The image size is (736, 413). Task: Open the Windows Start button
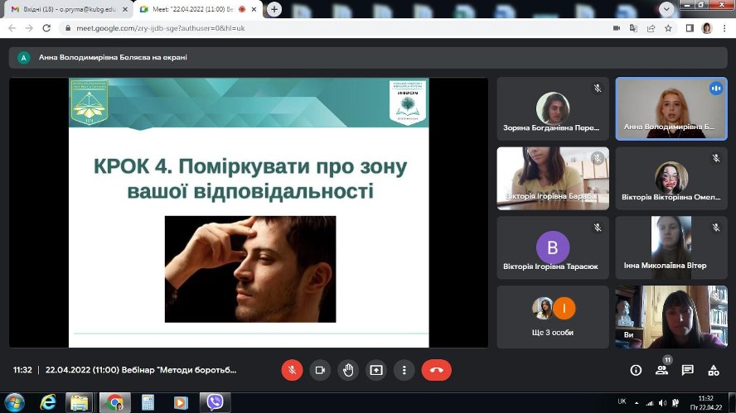[14, 402]
